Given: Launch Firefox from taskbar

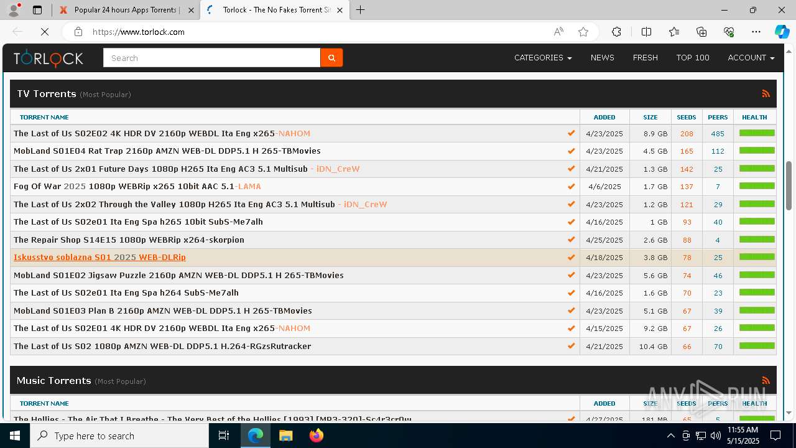Looking at the screenshot, I should (x=316, y=436).
